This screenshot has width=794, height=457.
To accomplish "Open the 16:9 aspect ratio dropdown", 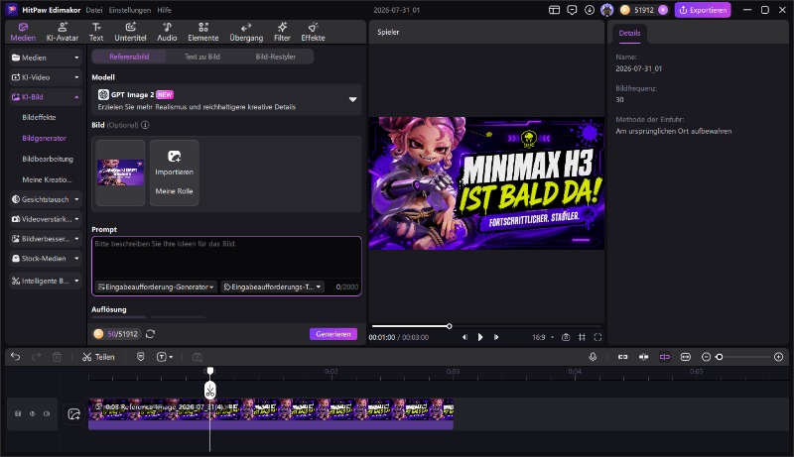I will [x=543, y=337].
